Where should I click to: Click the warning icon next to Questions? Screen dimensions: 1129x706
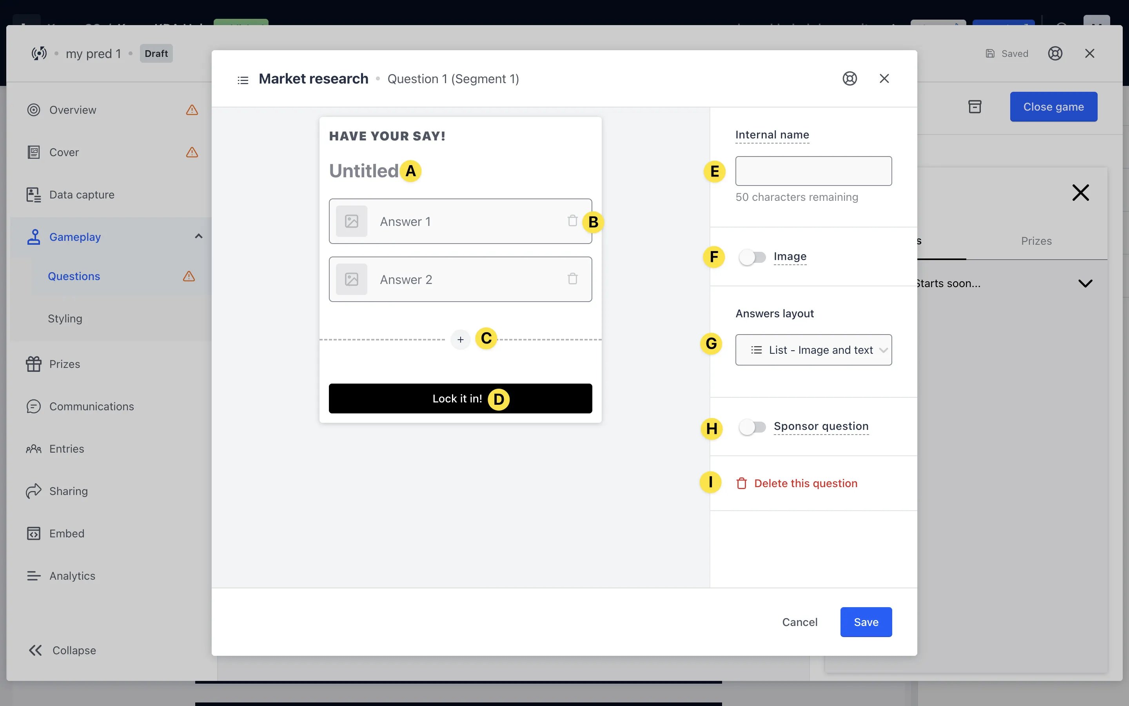[x=189, y=276]
